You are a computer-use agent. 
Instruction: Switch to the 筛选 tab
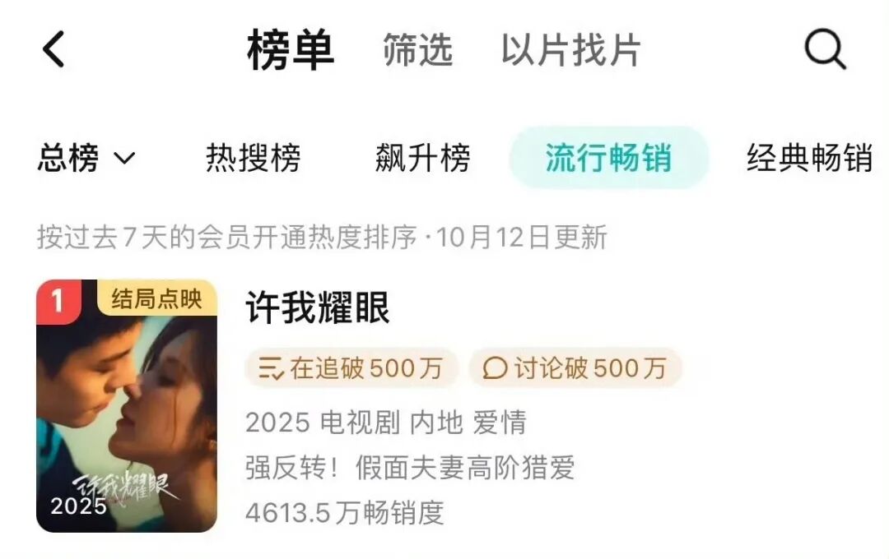click(418, 50)
